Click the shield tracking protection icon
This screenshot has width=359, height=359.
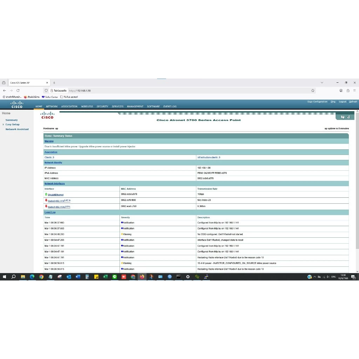(x=46, y=91)
